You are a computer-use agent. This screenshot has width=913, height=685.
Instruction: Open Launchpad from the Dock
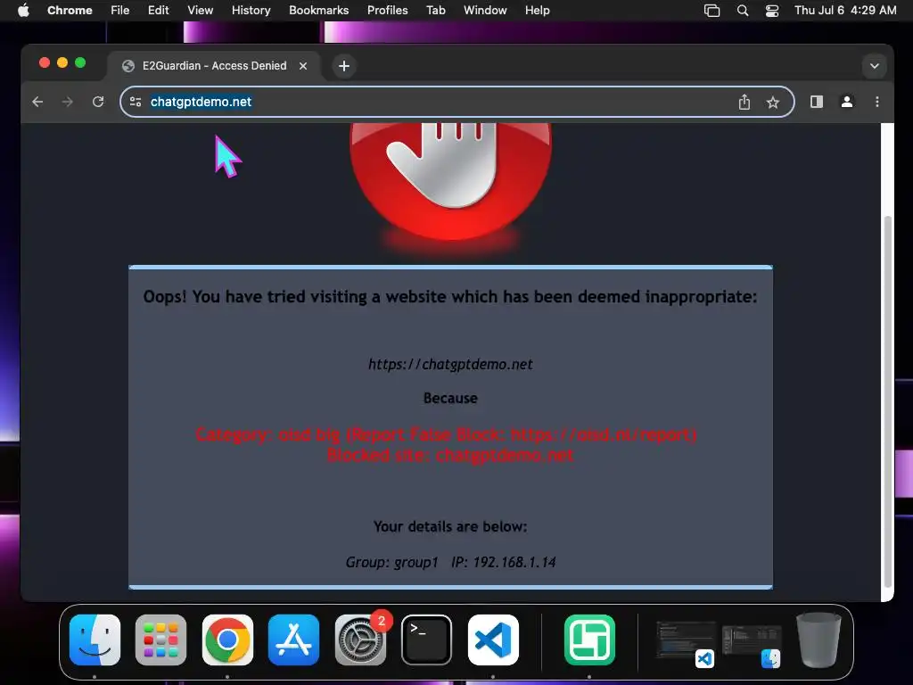160,640
